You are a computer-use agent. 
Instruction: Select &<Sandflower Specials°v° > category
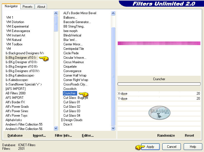pos(24,84)
